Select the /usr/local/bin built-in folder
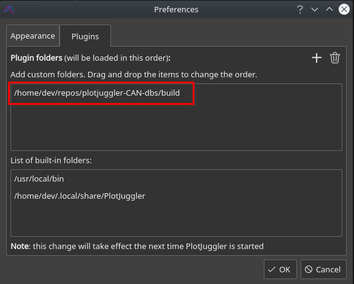The image size is (354, 284). click(x=176, y=178)
